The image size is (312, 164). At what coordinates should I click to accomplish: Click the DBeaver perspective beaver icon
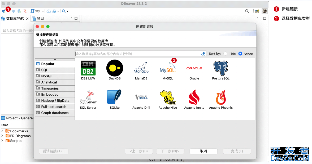265,11
